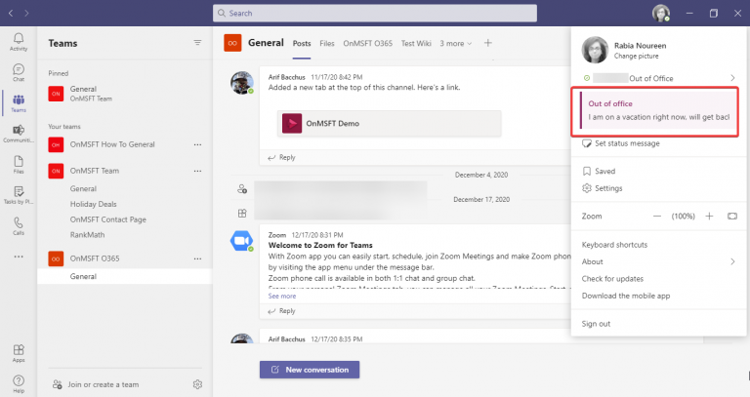Open the OnMSFT O365 tab
Image resolution: width=750 pixels, height=397 pixels.
[367, 44]
